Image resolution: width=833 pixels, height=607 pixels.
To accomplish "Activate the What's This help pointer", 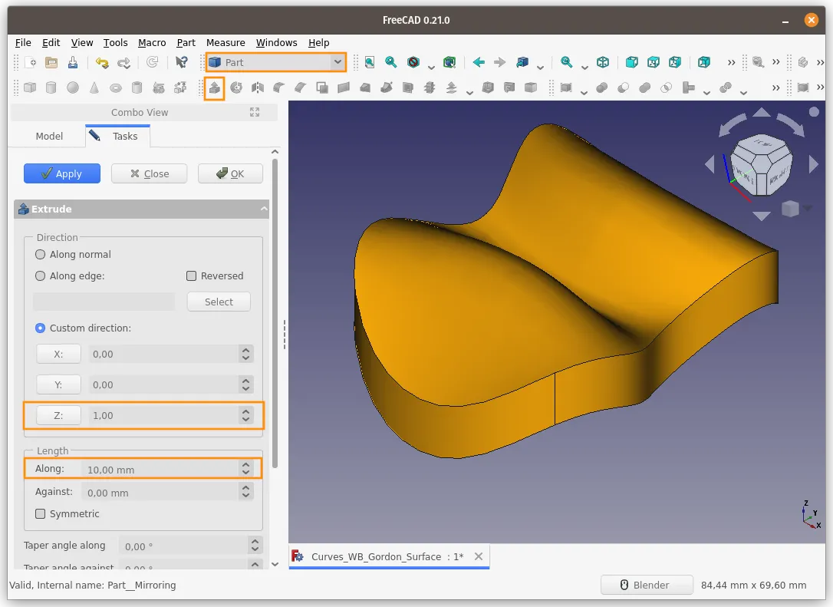I will pyautogui.click(x=181, y=62).
